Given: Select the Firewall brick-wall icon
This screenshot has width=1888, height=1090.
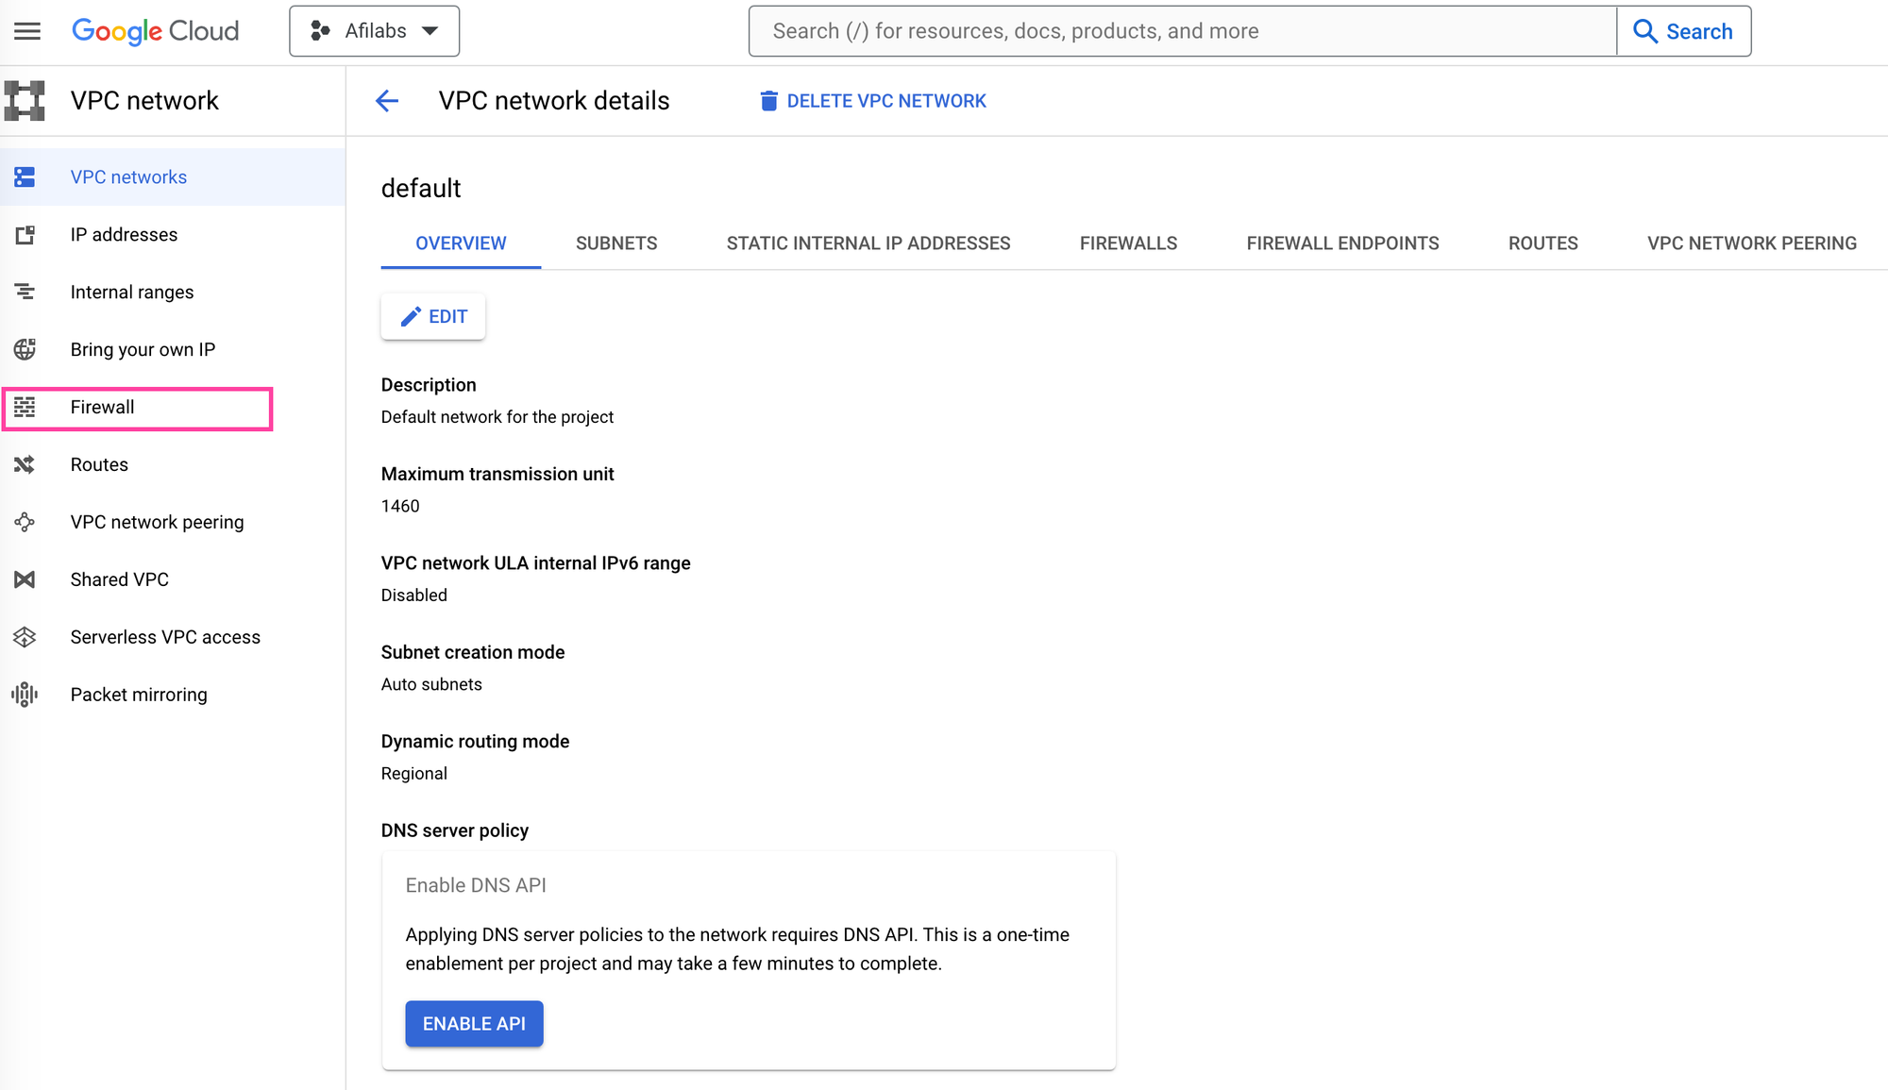Looking at the screenshot, I should (25, 407).
